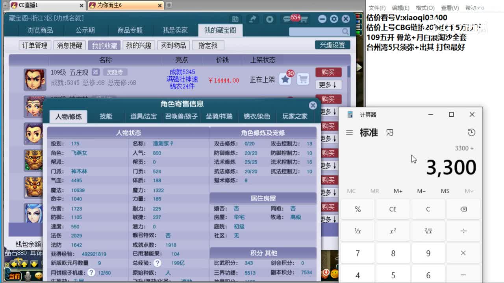Open the calculator navigation hamburger menu
This screenshot has width=504, height=283.
(x=348, y=132)
